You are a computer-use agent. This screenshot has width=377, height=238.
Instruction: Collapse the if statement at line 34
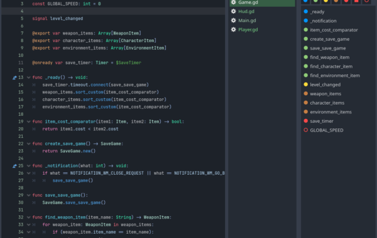coord(29,232)
